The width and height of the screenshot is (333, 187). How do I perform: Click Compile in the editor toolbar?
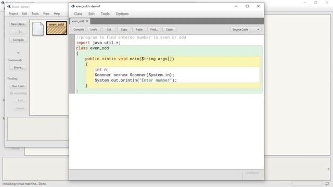(79, 30)
